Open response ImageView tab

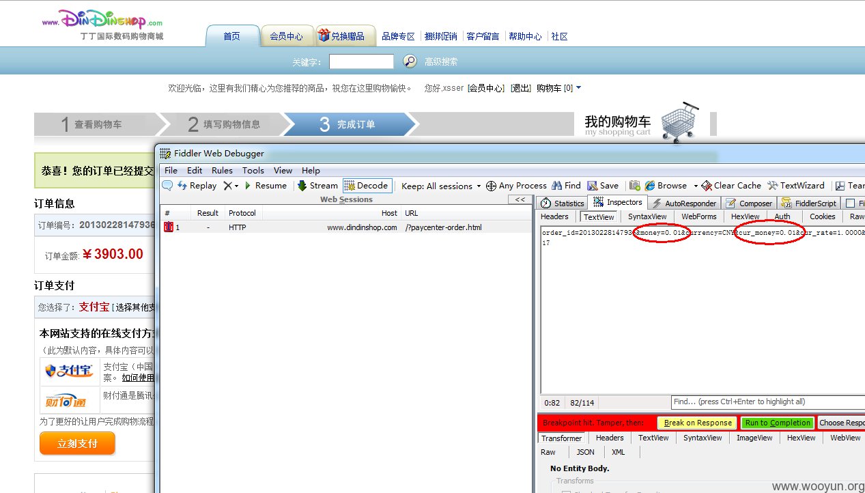[754, 438]
